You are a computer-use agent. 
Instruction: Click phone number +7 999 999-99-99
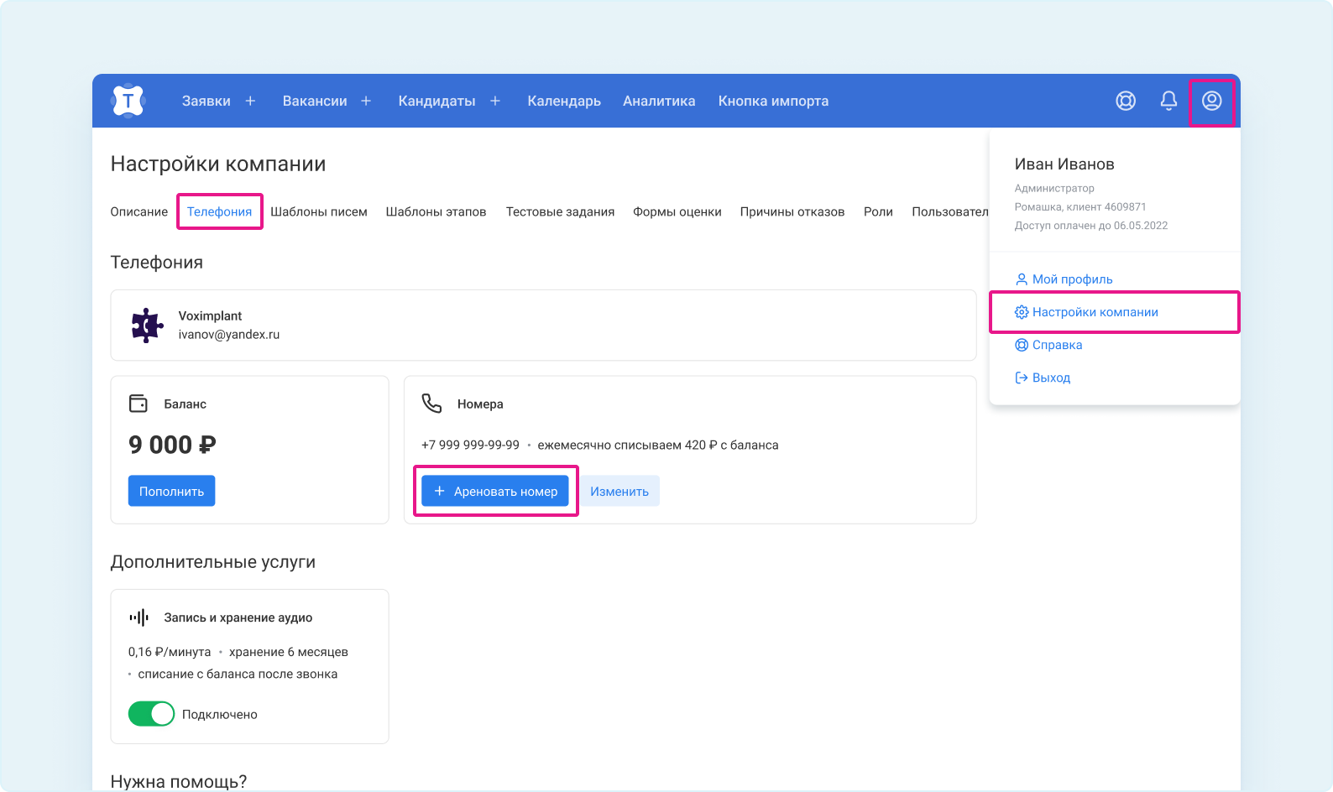click(x=470, y=445)
